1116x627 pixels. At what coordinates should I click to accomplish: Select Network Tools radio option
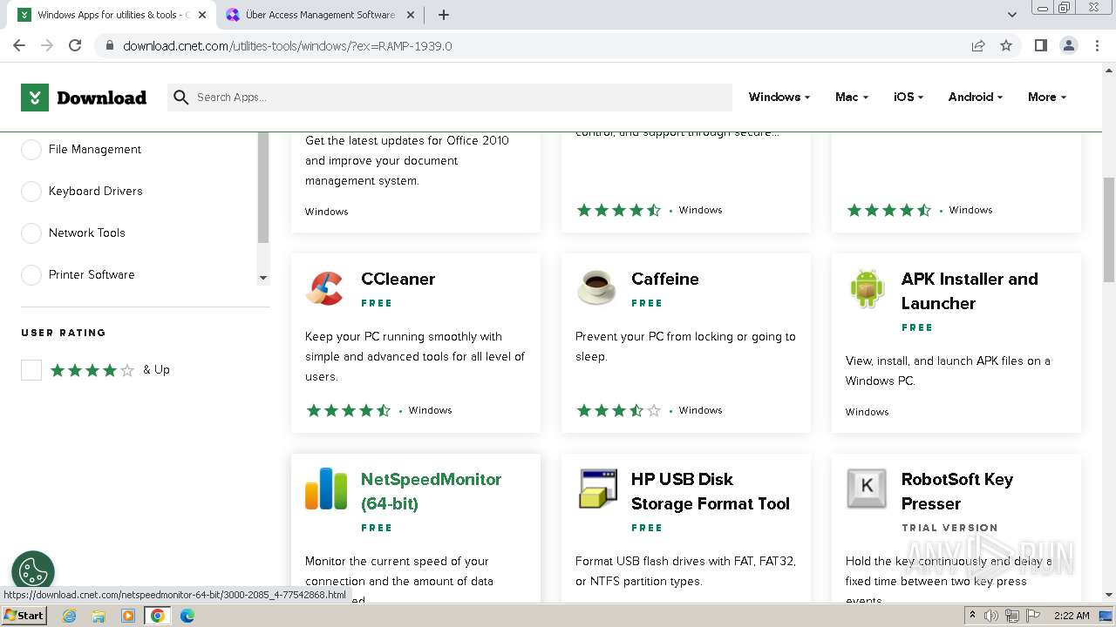point(31,233)
